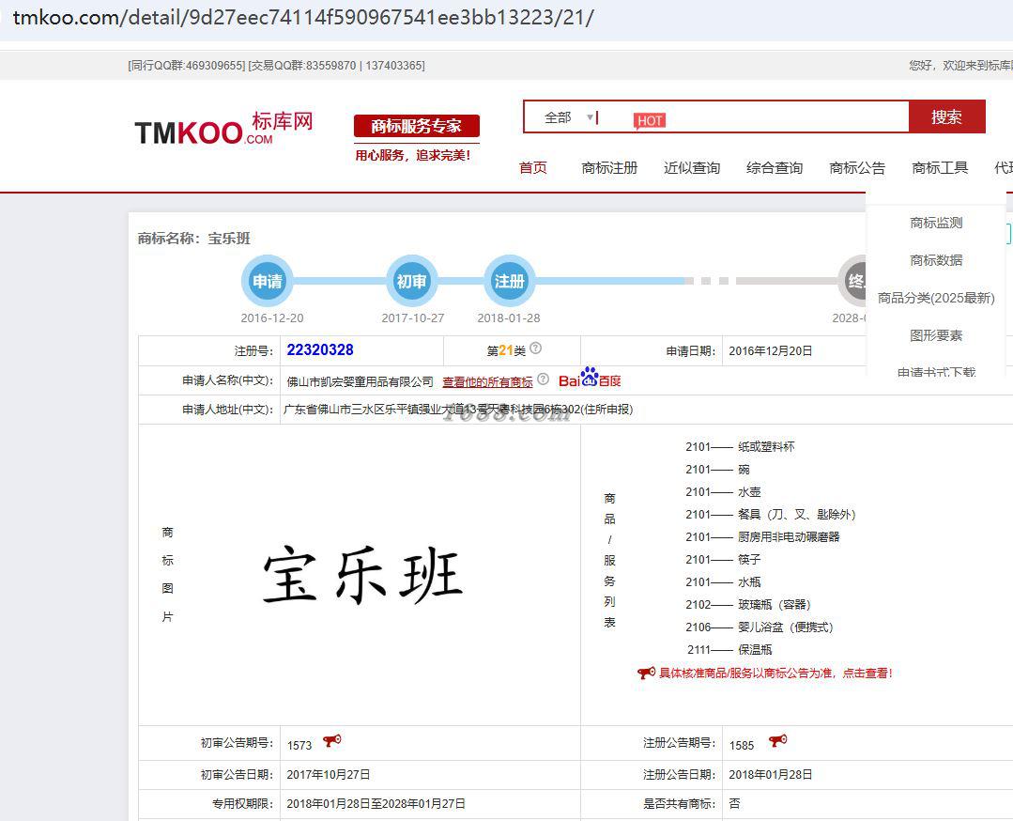
Task: Go to 首页
Action: [533, 168]
